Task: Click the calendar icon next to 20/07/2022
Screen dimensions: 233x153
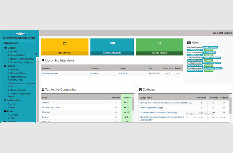Action: [x=150, y=74]
